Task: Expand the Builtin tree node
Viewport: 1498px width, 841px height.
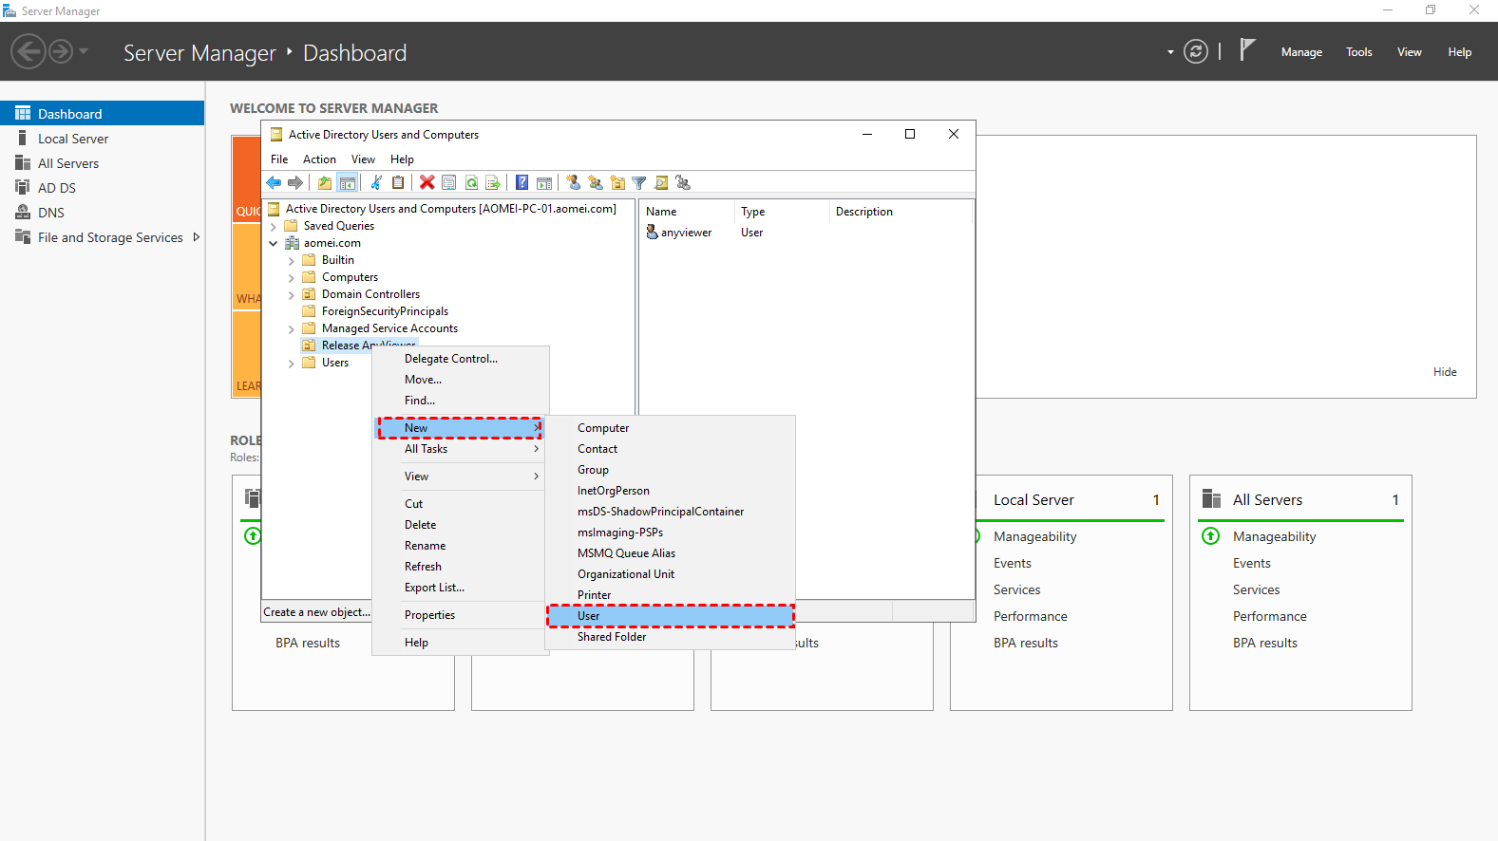Action: [x=292, y=261]
